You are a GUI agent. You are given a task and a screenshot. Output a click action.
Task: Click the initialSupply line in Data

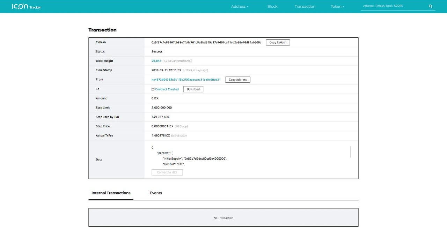coord(195,159)
